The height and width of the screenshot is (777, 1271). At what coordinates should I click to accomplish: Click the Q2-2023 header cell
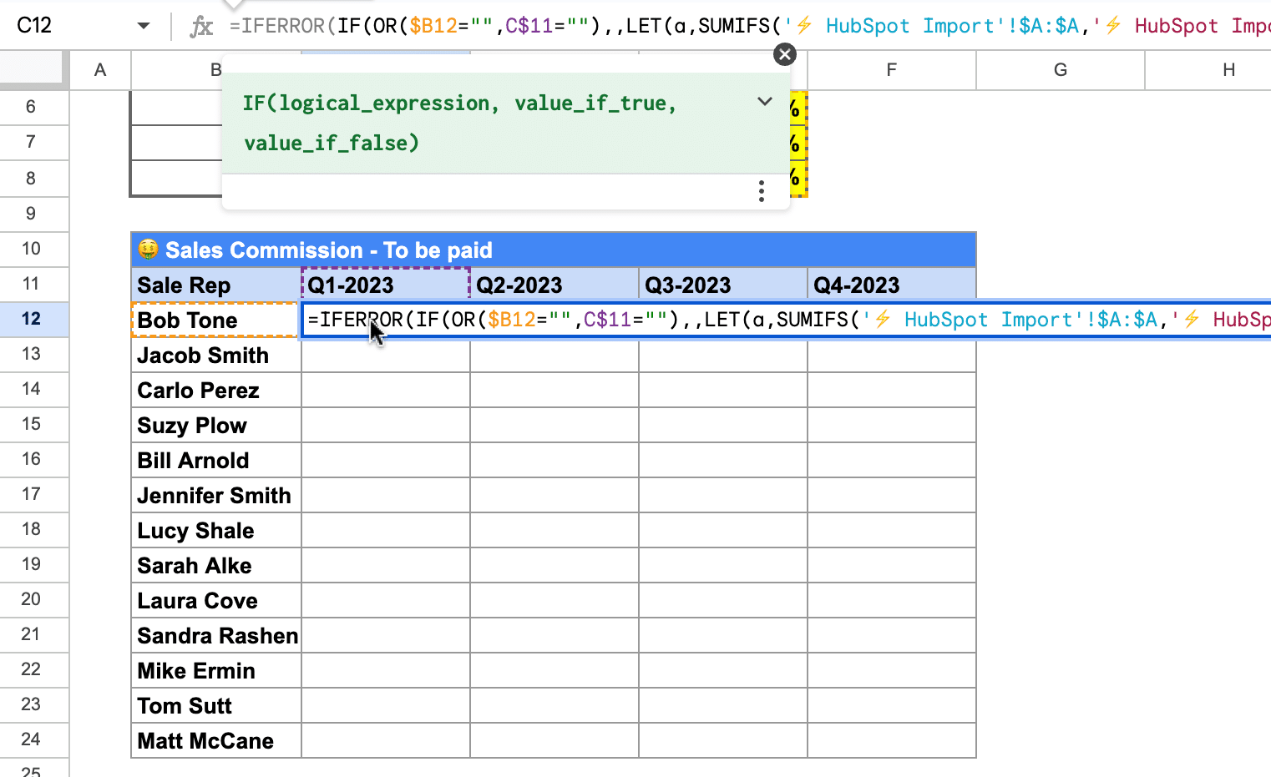(x=554, y=285)
